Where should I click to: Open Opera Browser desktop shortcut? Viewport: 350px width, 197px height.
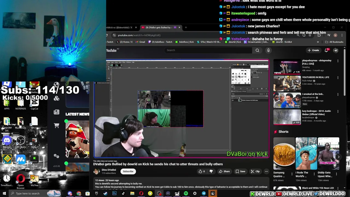point(21,181)
